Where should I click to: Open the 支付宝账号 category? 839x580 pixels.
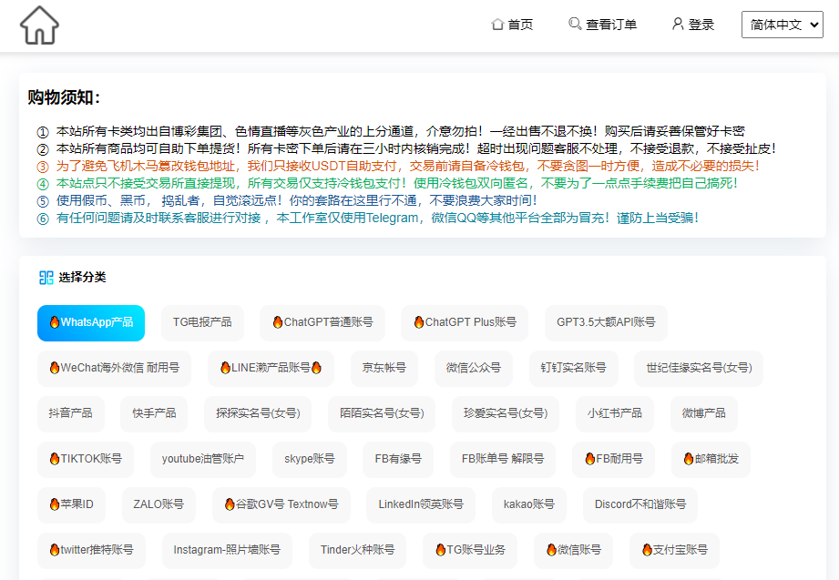pos(674,551)
